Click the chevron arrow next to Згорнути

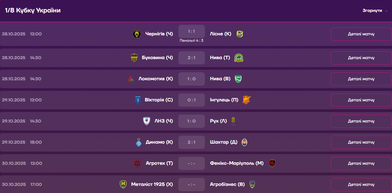point(386,11)
